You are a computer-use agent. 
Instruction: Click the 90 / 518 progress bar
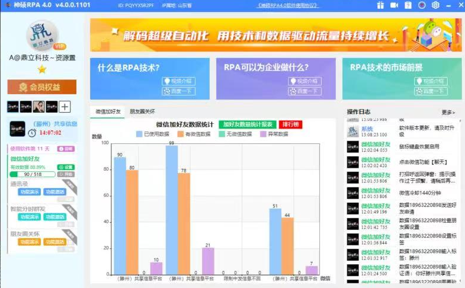pos(33,174)
